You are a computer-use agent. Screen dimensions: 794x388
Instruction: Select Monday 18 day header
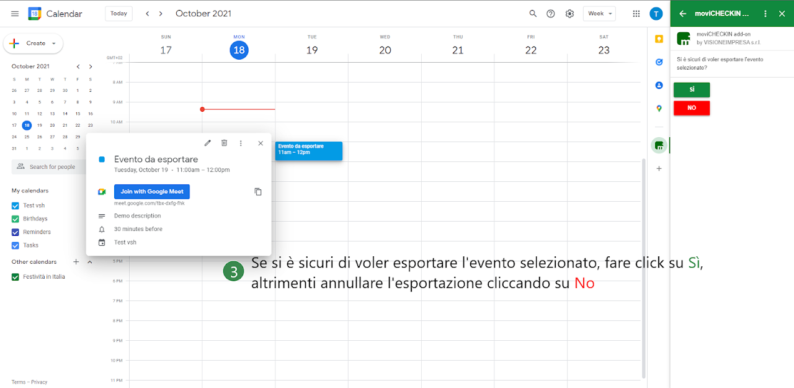tap(239, 50)
